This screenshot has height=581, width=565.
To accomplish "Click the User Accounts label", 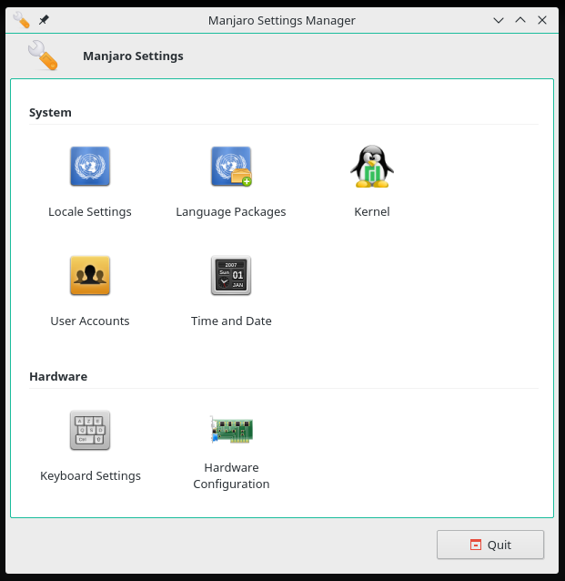I will 90,321.
